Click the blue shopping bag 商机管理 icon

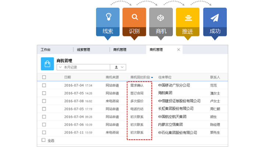pyautogui.click(x=47, y=64)
